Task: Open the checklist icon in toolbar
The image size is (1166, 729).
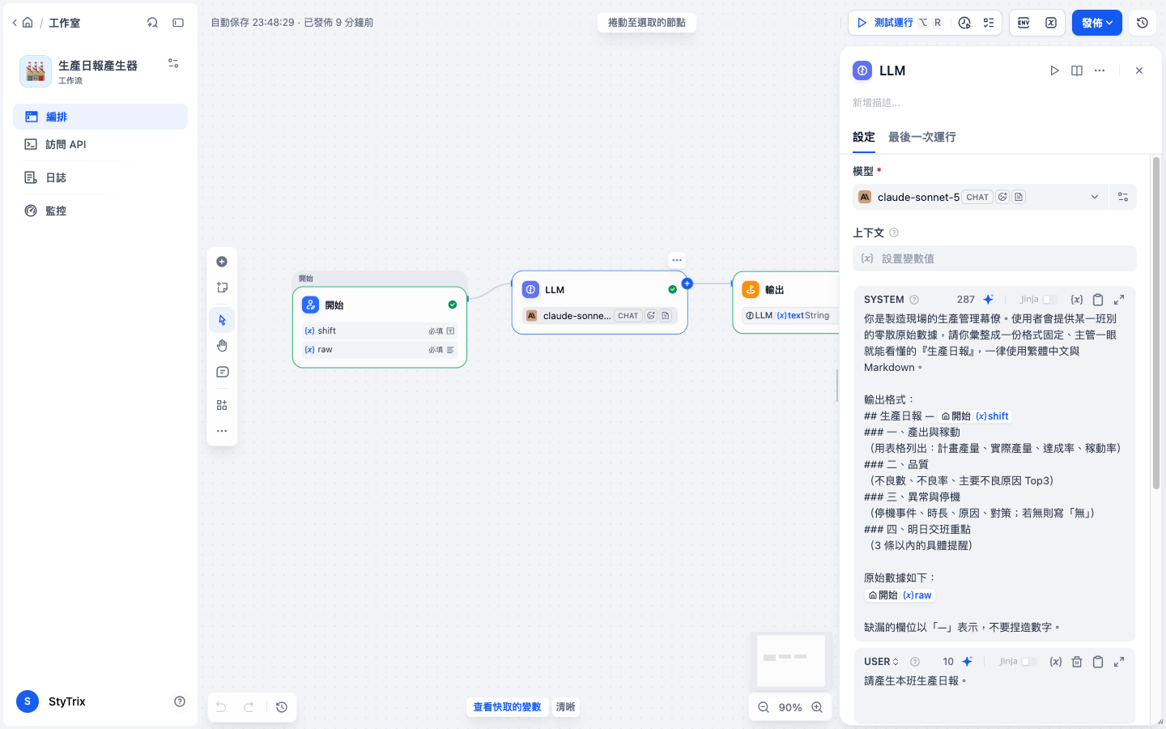Action: point(989,23)
